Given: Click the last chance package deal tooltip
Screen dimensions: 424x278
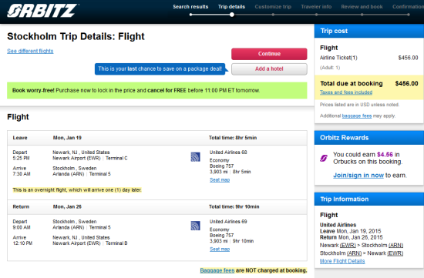Looking at the screenshot, I should tap(160, 69).
